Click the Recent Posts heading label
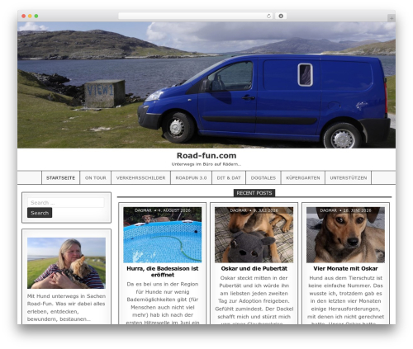413x349 pixels. (254, 193)
